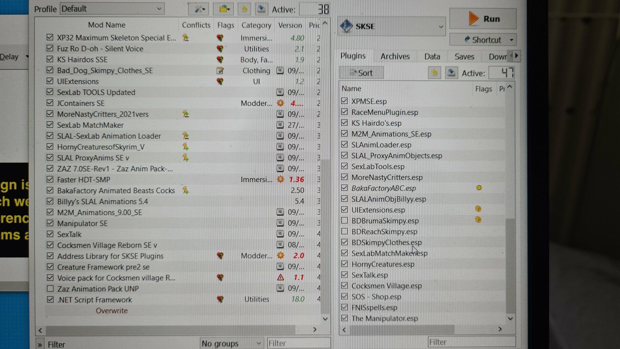Screen dimensions: 620x349
Task: Click the heart flag on Fuz Ro D-oh
Action: pos(220,49)
